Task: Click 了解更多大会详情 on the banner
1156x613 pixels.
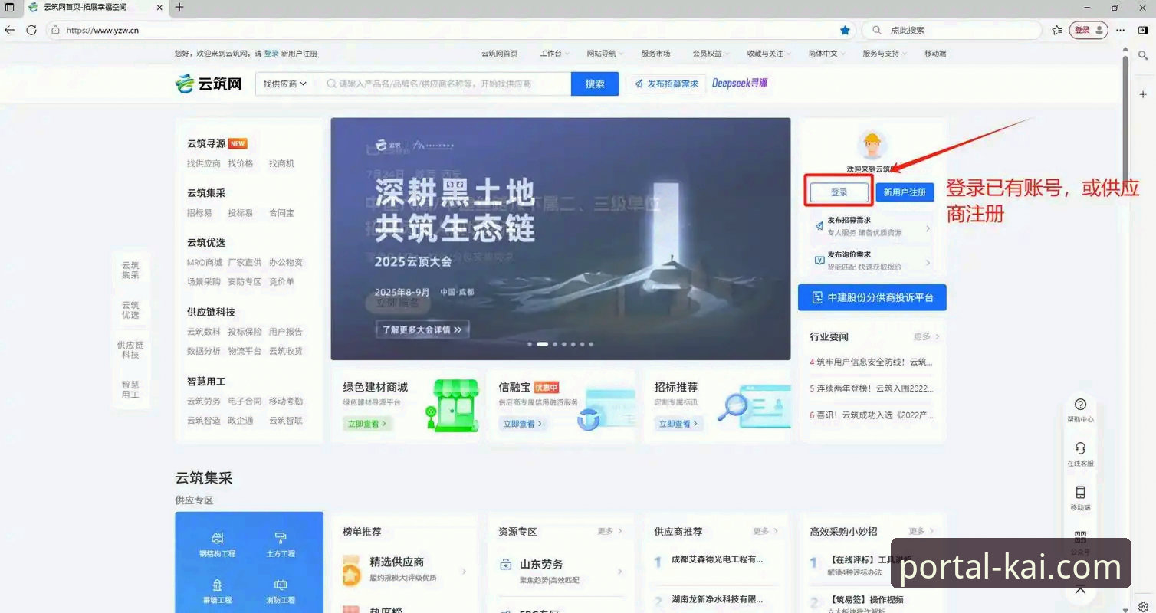Action: 422,329
